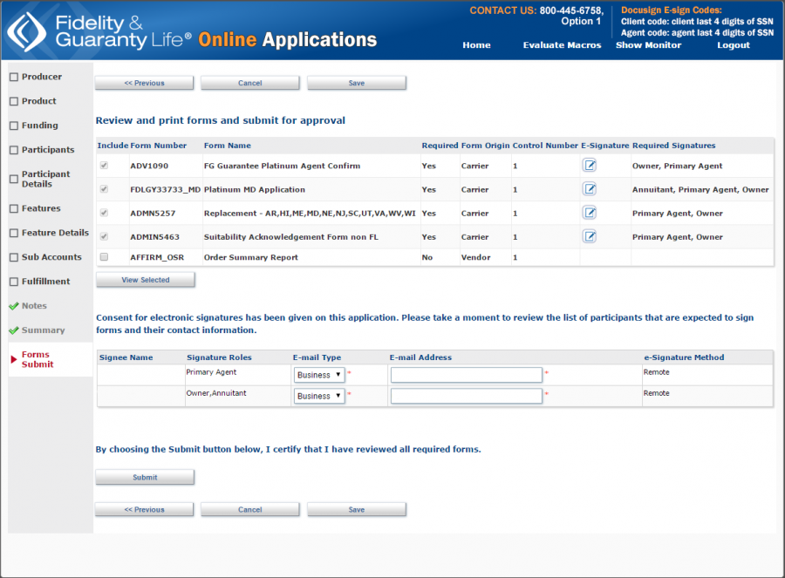The image size is (785, 578).
Task: Click e-signature icon for ADV1090 form
Action: click(x=590, y=165)
